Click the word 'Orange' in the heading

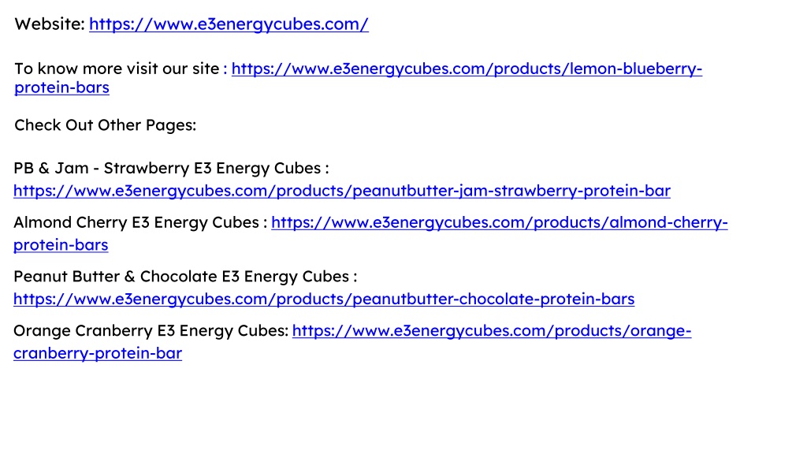[x=43, y=330]
